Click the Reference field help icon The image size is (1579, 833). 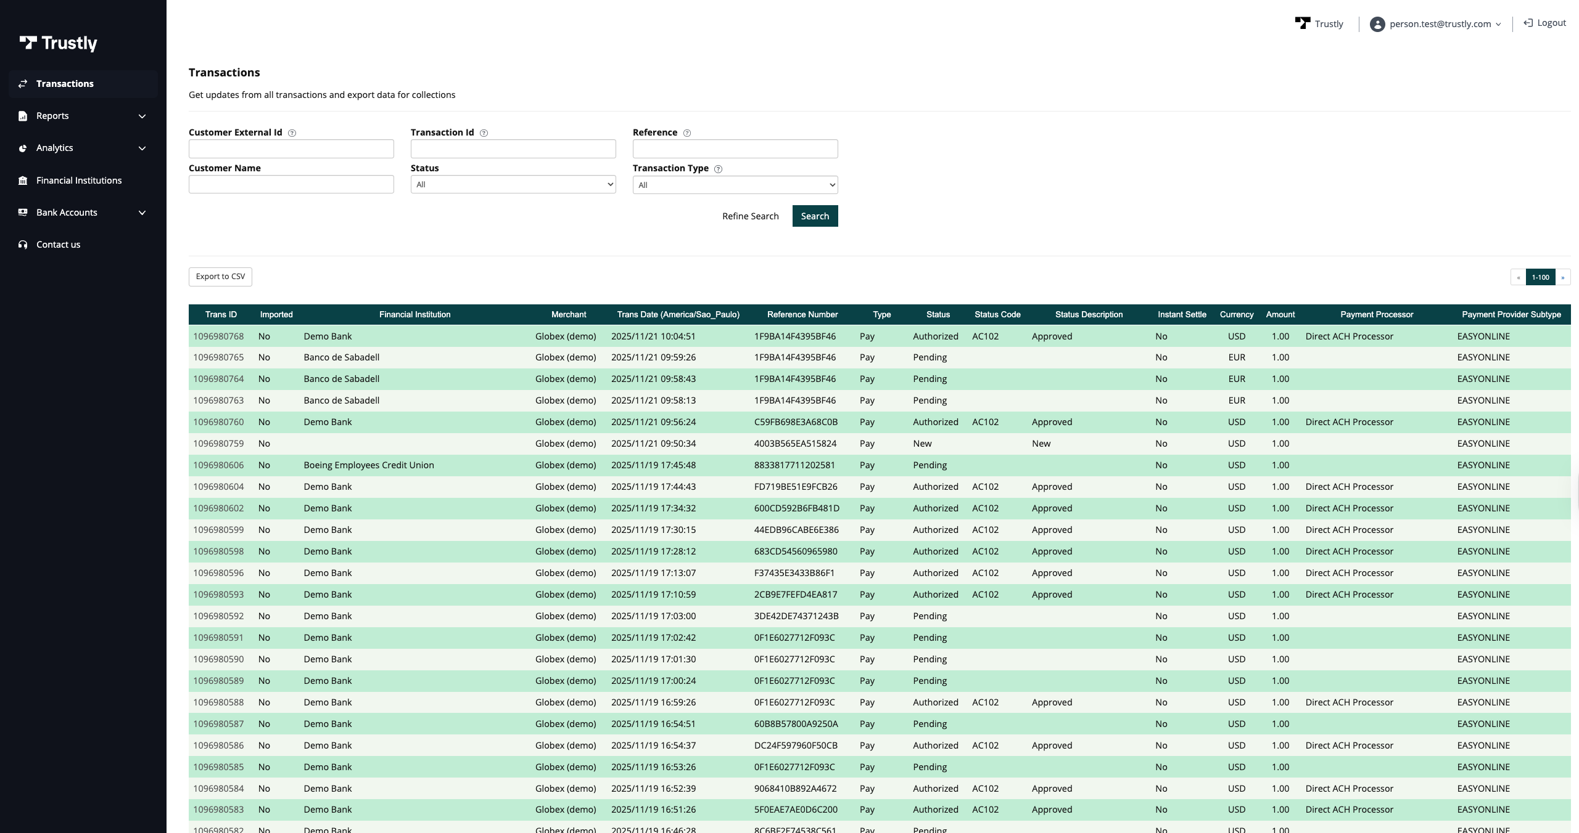687,133
